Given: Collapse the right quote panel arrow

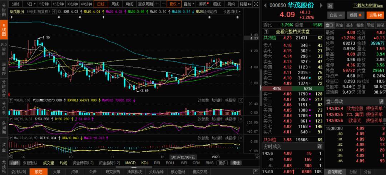Looking at the screenshot, I should click(261, 88).
